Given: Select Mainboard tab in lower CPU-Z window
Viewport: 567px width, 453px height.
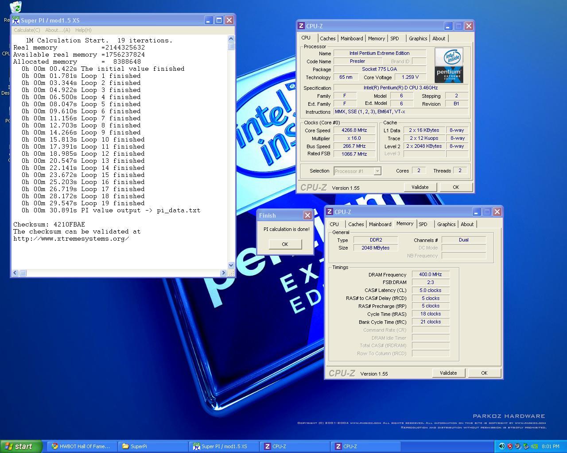Looking at the screenshot, I should pyautogui.click(x=380, y=224).
